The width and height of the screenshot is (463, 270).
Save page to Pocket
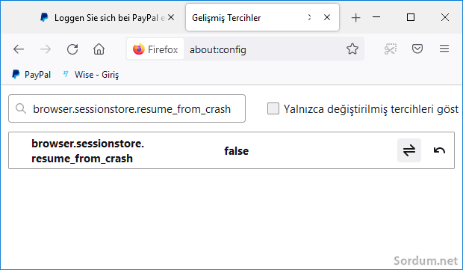click(417, 49)
